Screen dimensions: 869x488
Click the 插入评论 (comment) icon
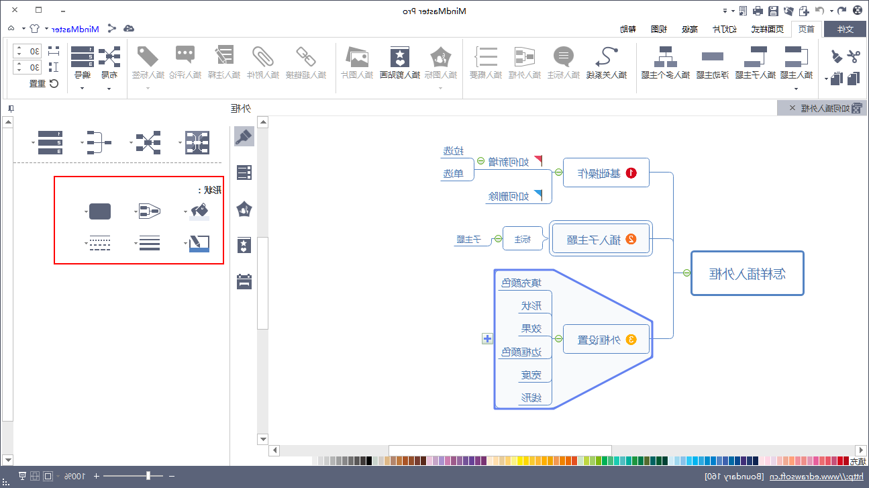[185, 55]
